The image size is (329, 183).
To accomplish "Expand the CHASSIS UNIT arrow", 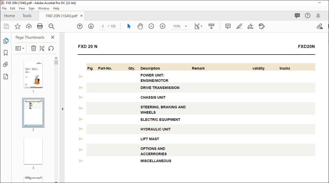I will click(x=81, y=97).
